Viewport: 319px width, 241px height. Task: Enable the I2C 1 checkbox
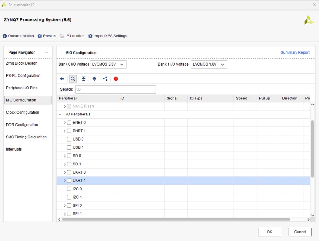point(69,197)
